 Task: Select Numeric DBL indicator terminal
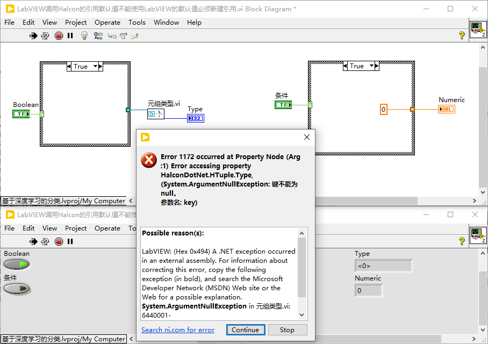(x=447, y=109)
